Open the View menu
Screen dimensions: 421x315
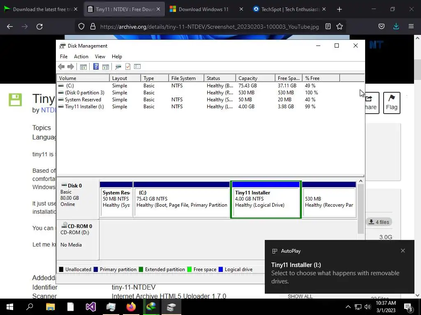coord(100,57)
